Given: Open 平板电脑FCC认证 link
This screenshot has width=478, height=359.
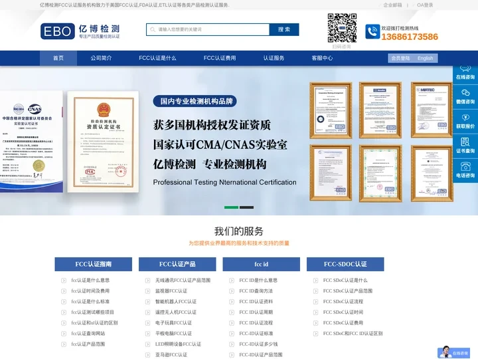Looking at the screenshot, I should (173, 334).
